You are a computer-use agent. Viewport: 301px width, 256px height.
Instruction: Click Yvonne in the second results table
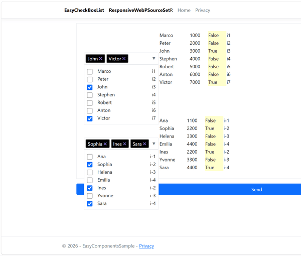[x=167, y=160]
